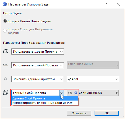Open the Сплошная линия line type selector
Screen dimensions: 125x119
[93, 65]
